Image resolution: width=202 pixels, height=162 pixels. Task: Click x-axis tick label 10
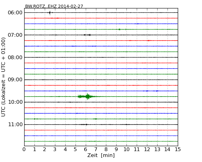pos(126,149)
